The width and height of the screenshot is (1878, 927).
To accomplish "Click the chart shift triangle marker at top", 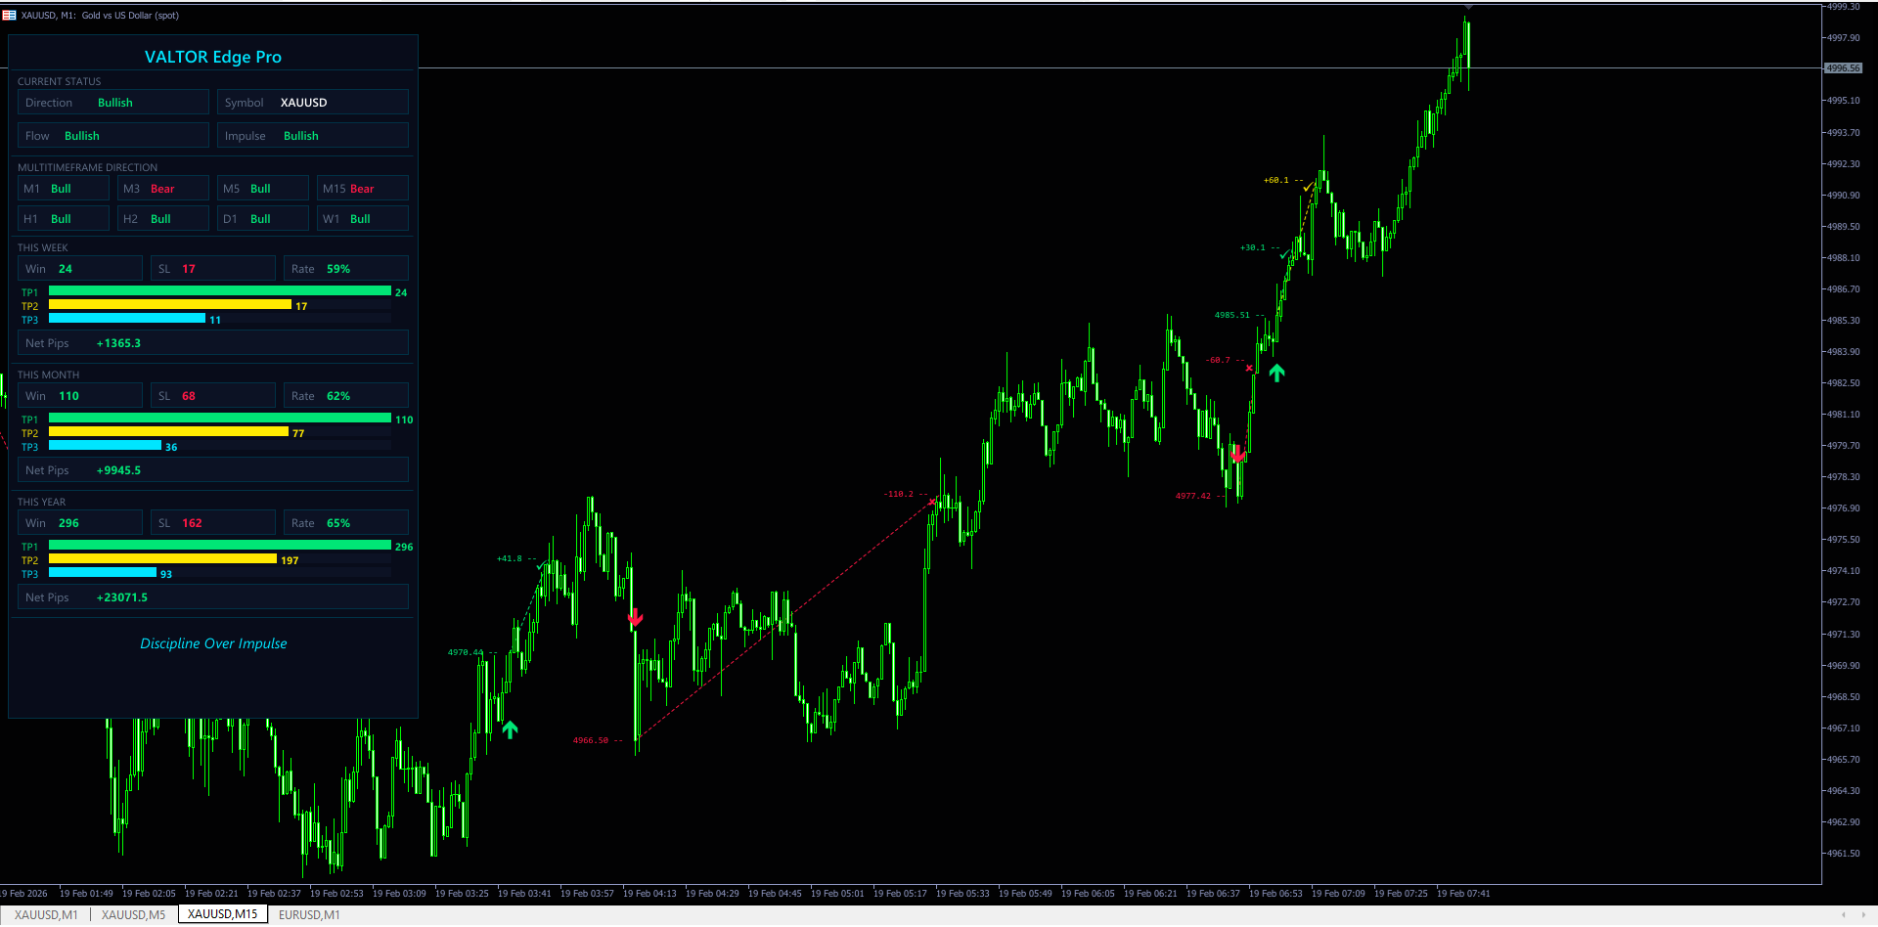I will tap(1467, 8).
